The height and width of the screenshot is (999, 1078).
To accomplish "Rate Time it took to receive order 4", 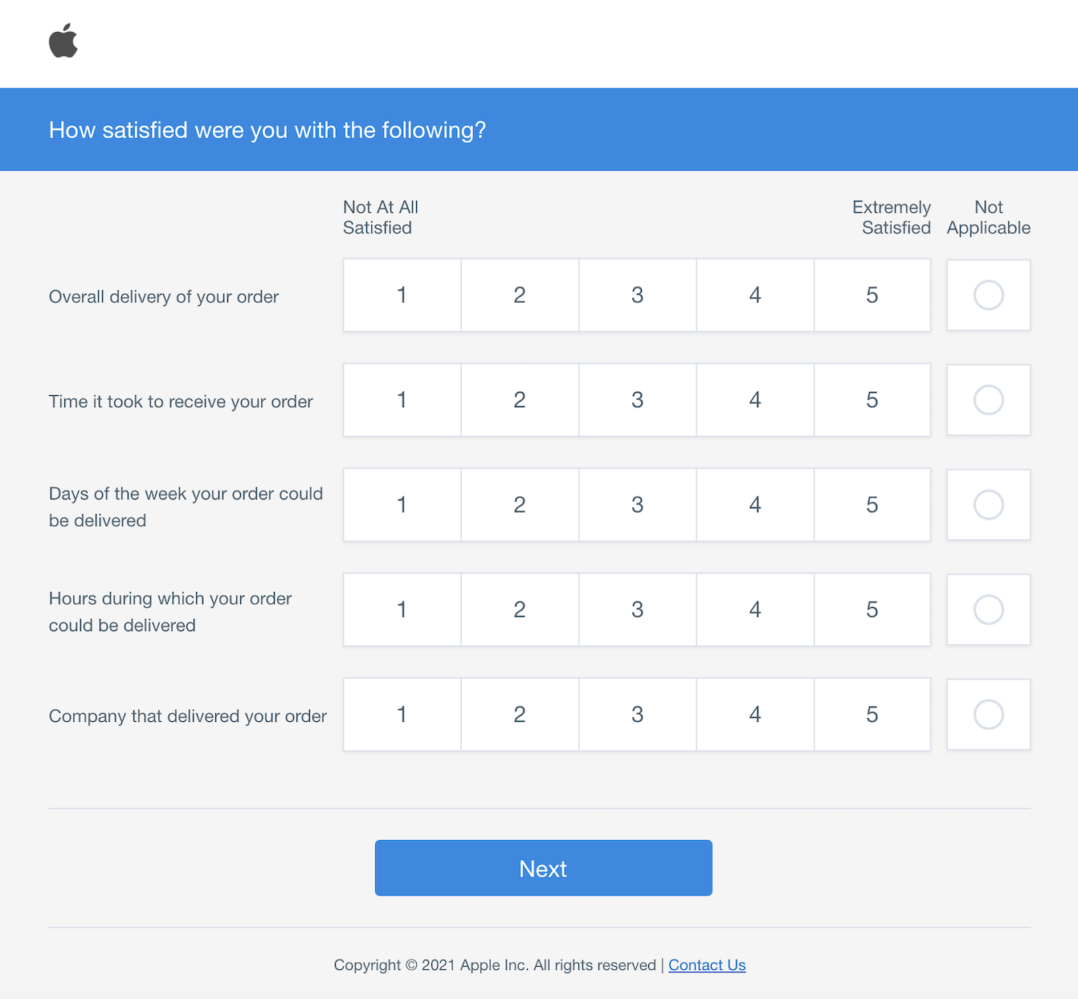I will [x=755, y=400].
